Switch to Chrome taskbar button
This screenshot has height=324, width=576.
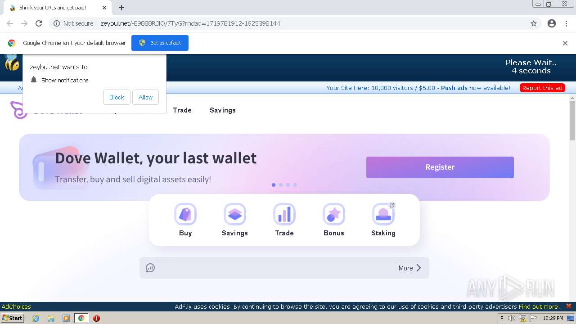click(81, 318)
